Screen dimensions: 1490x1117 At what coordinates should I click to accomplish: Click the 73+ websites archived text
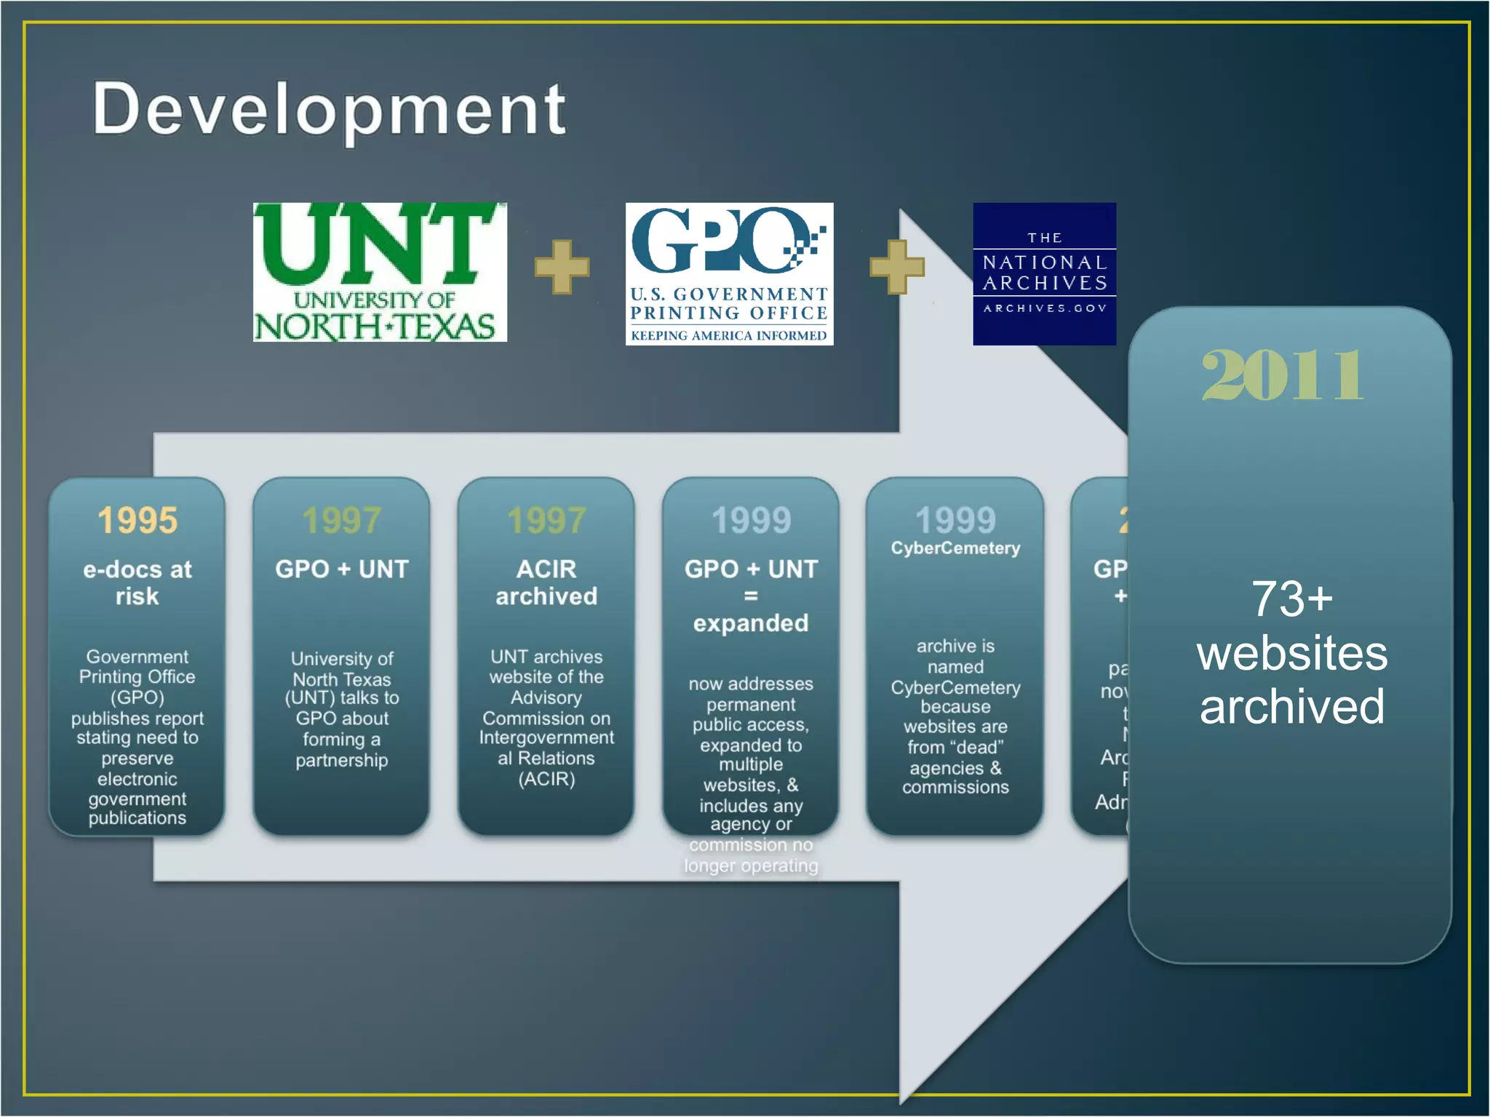pyautogui.click(x=1292, y=652)
